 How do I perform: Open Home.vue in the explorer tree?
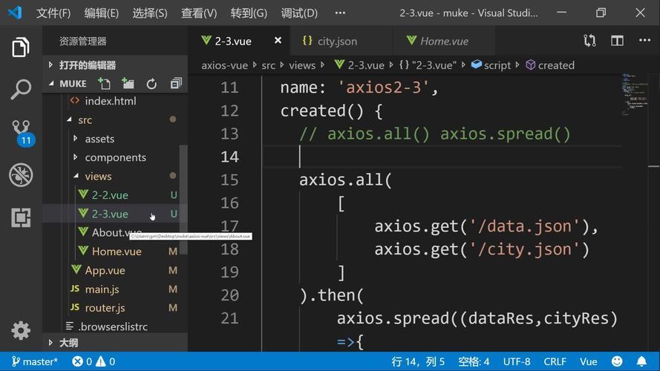coord(117,252)
